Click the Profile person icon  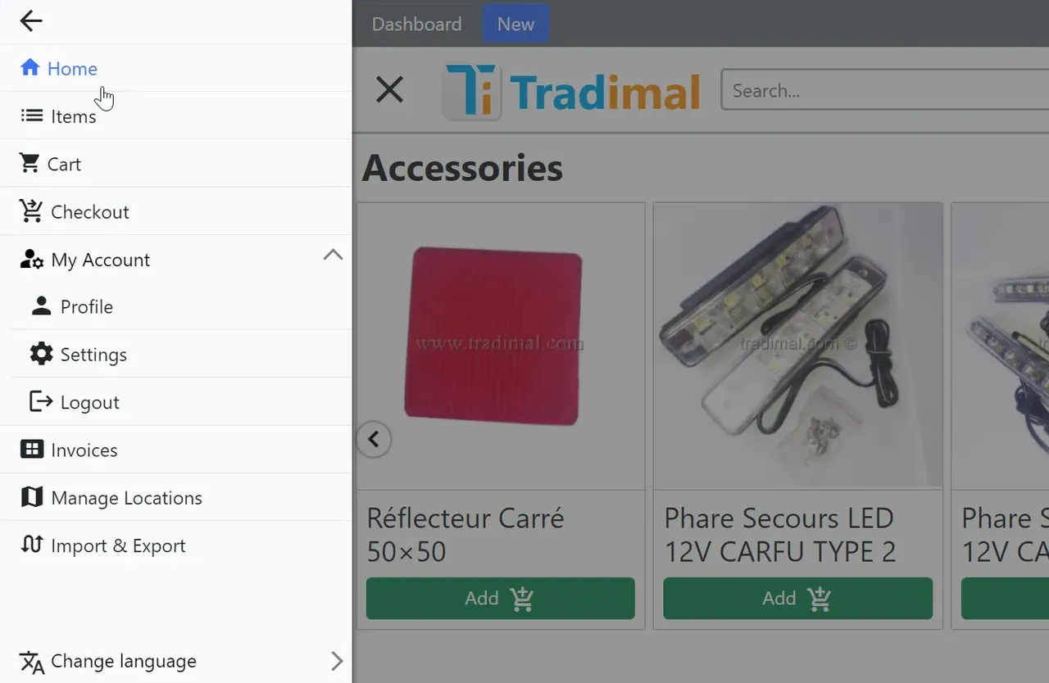coord(41,306)
